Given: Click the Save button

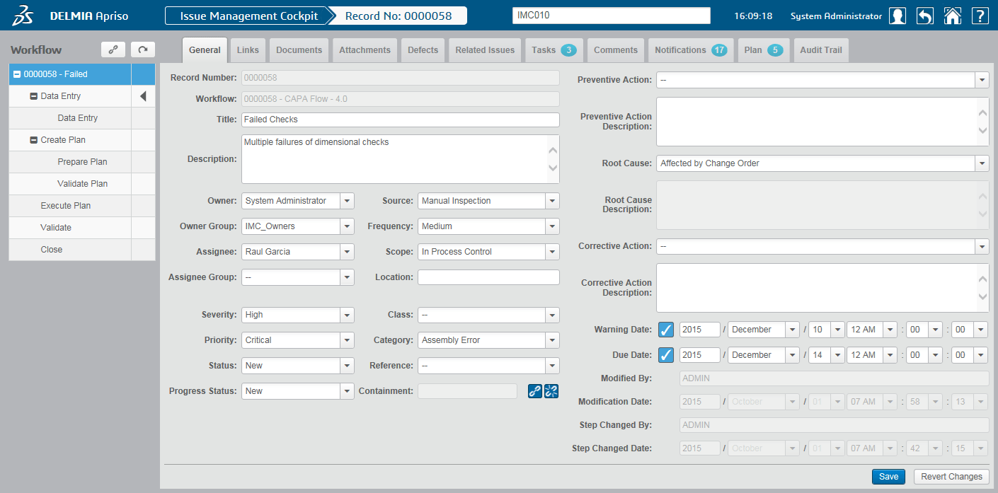Looking at the screenshot, I should tap(888, 477).
